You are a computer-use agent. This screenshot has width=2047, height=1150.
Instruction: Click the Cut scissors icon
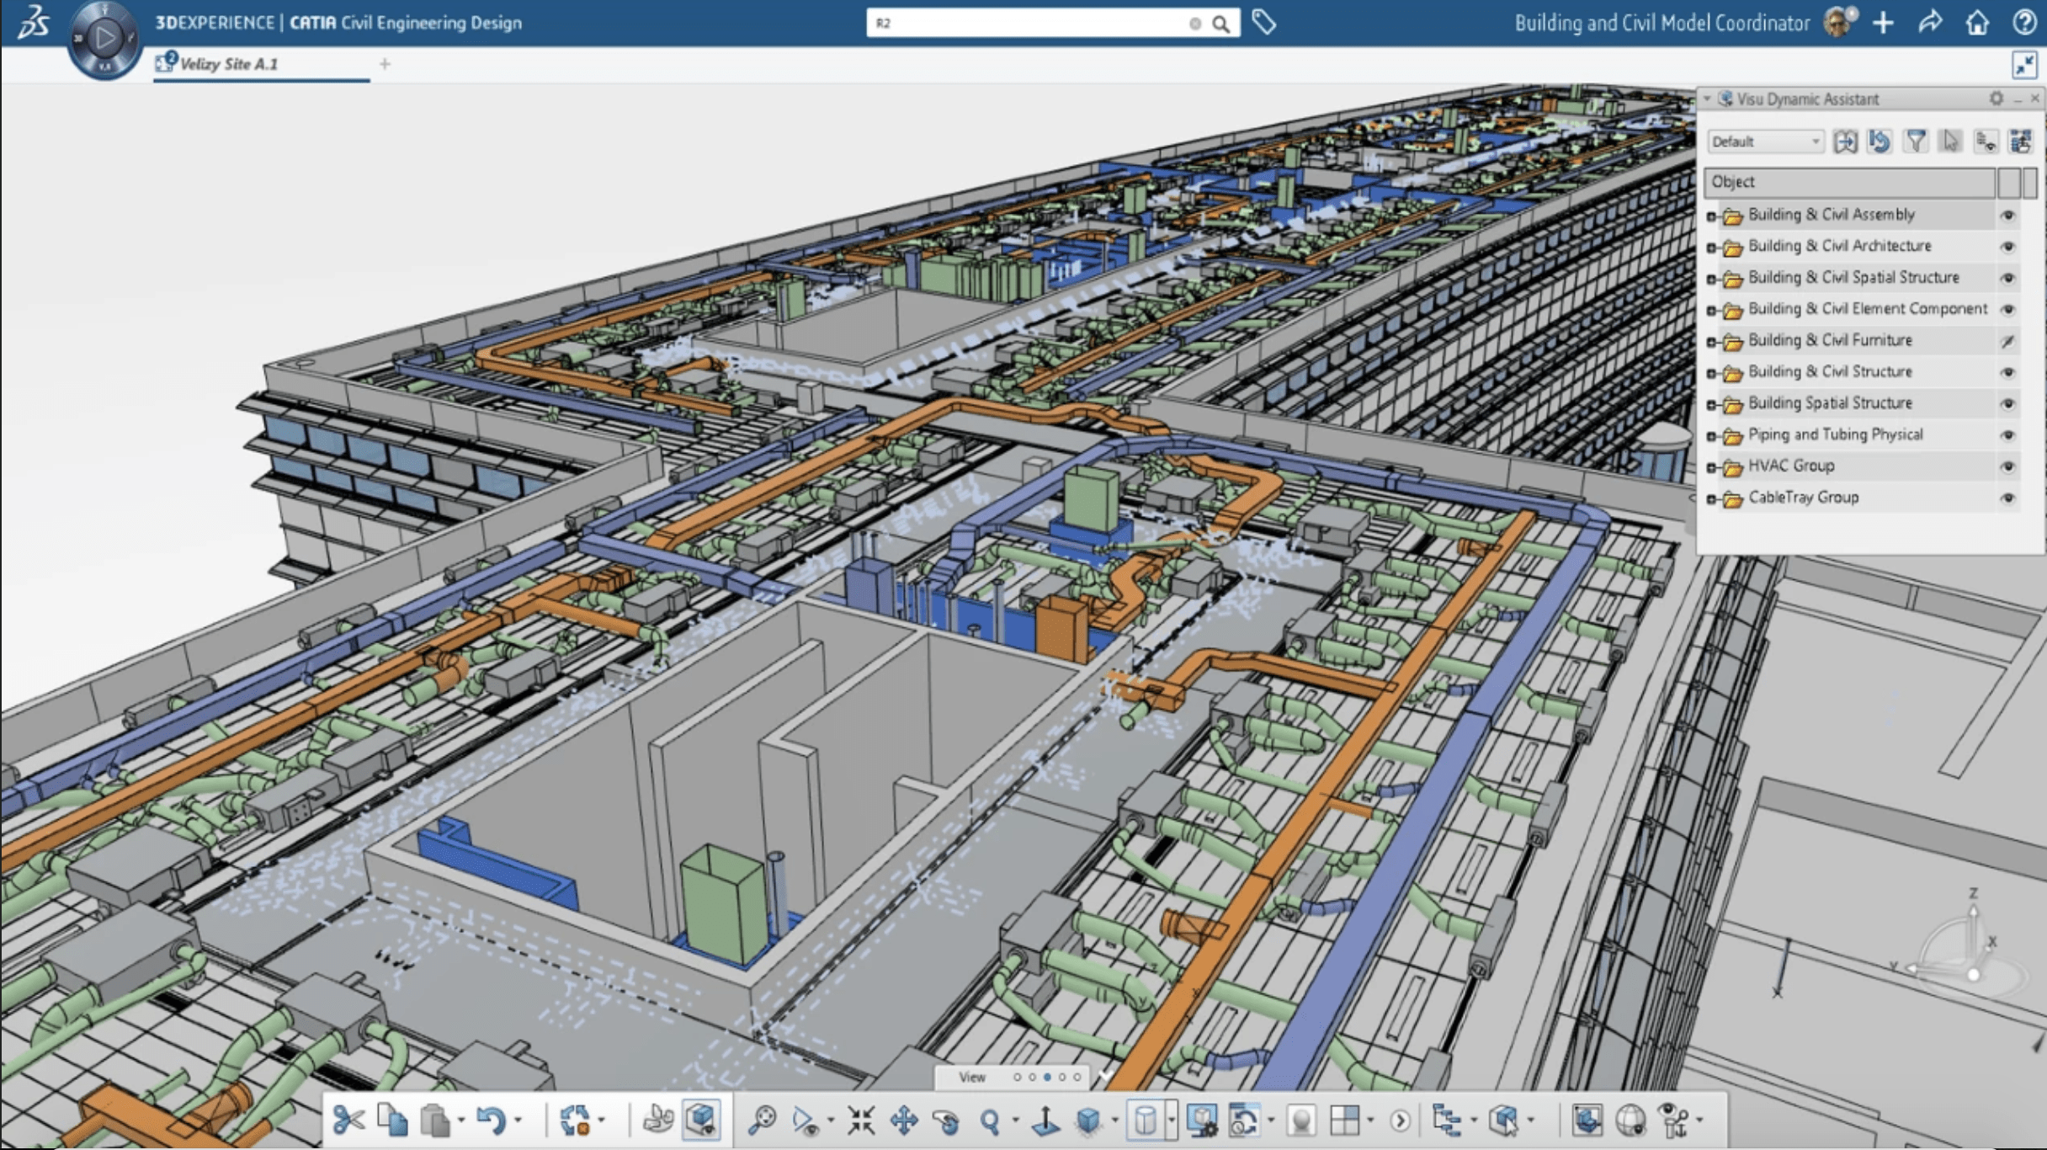coord(348,1121)
